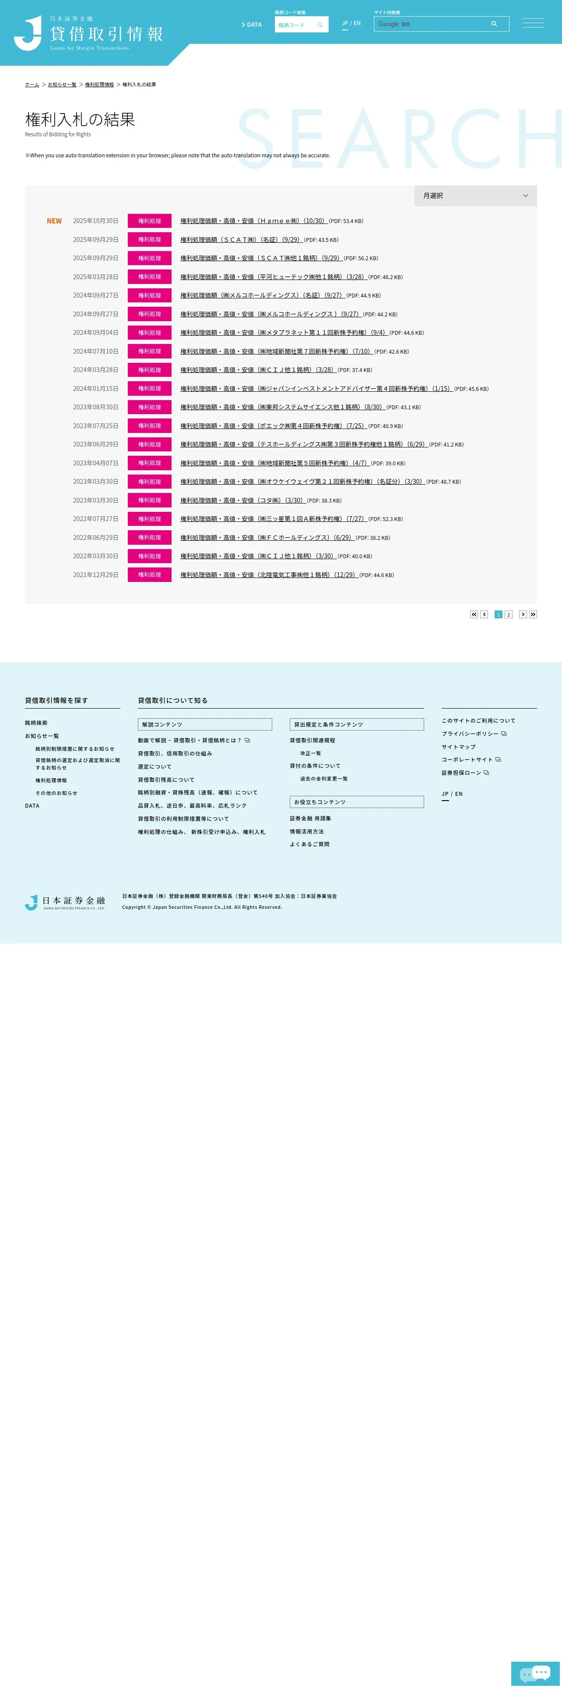Open the footer お知らせ一覧 link
The height and width of the screenshot is (1688, 562).
[42, 737]
